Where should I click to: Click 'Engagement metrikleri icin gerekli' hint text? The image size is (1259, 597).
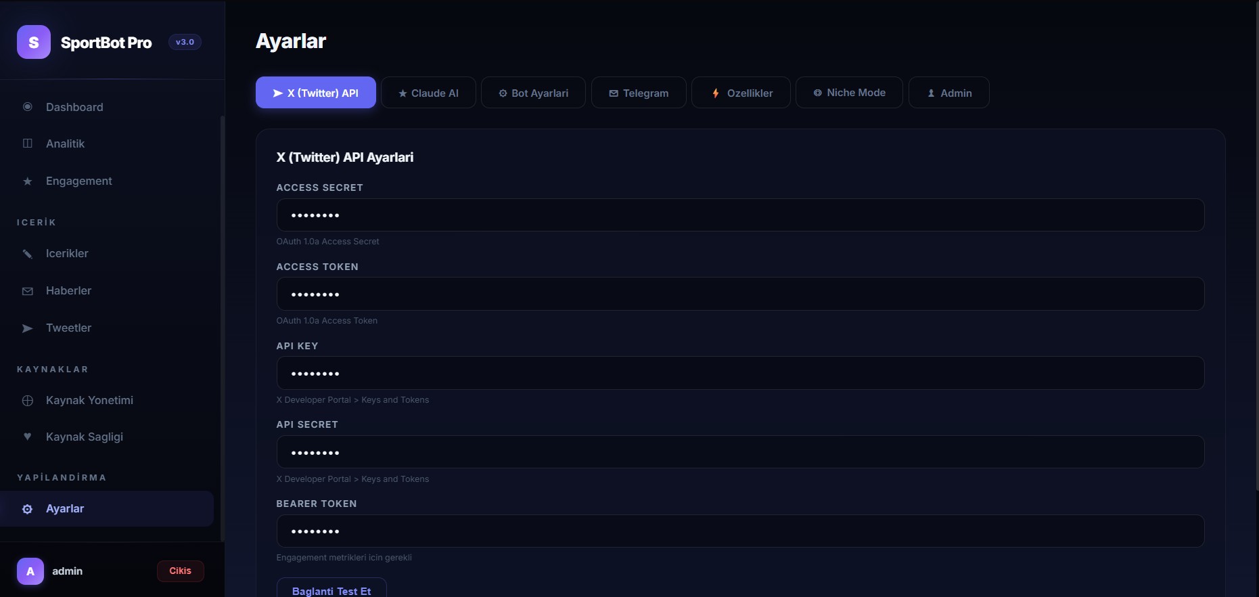[344, 557]
